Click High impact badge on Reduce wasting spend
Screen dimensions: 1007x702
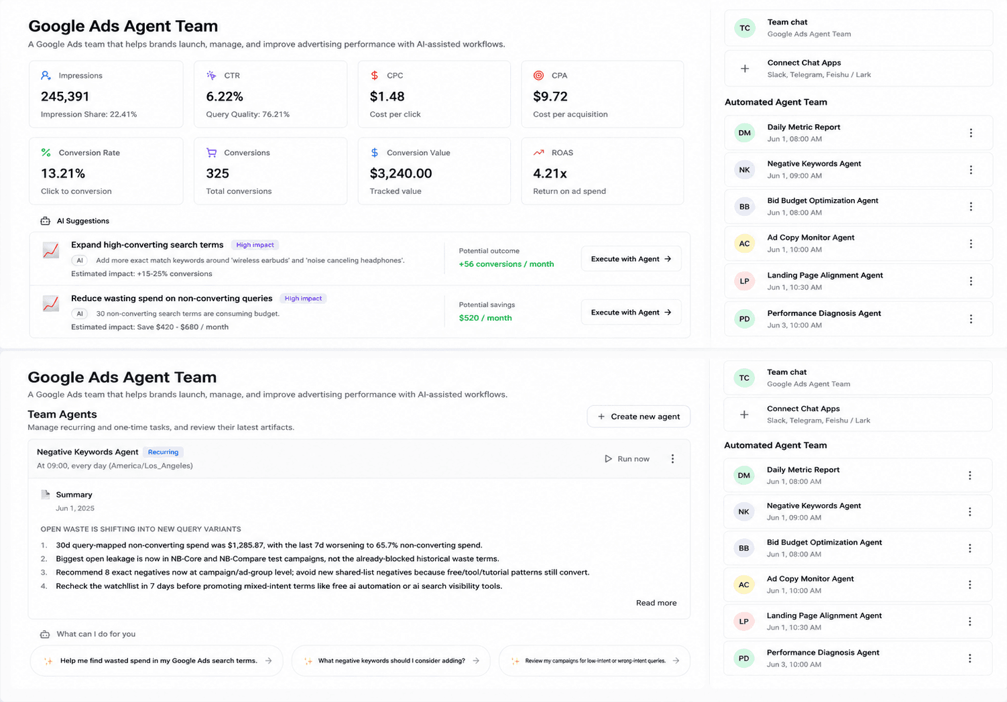tap(303, 298)
